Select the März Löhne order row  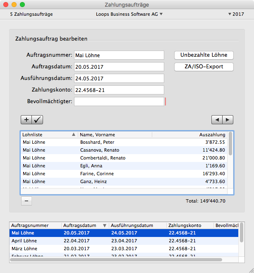coord(124,249)
